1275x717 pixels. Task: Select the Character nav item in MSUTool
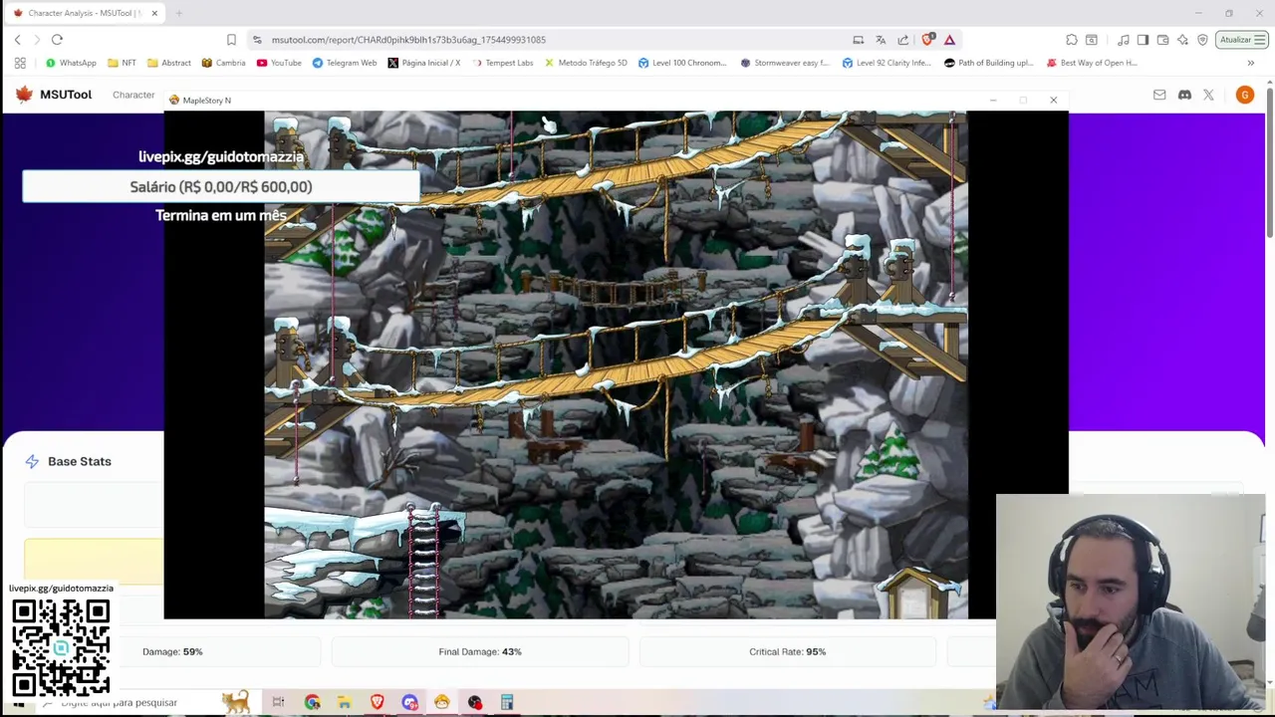pyautogui.click(x=133, y=95)
